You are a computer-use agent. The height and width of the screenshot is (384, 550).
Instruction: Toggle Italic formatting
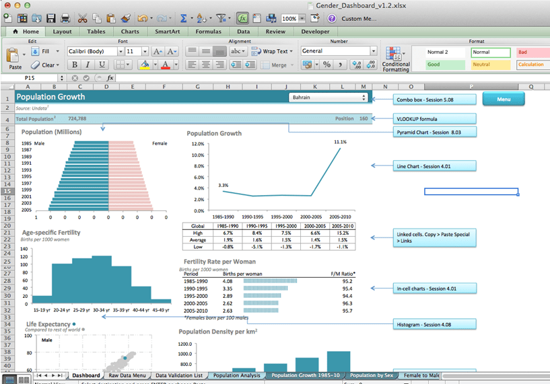[88, 65]
